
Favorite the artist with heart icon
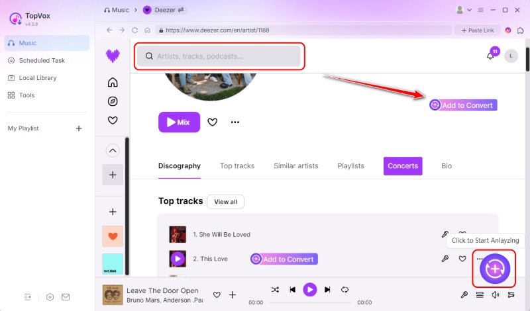[212, 122]
